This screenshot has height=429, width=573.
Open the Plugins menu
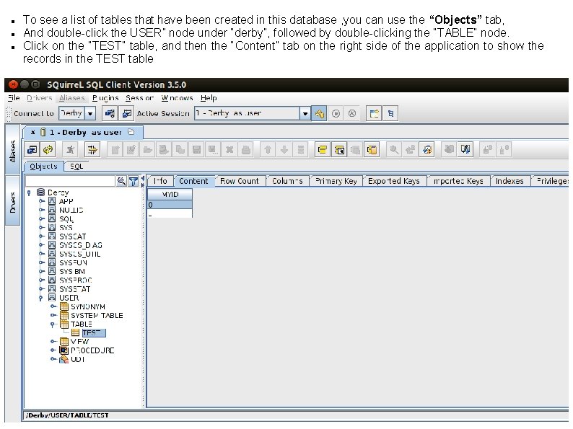tap(105, 98)
